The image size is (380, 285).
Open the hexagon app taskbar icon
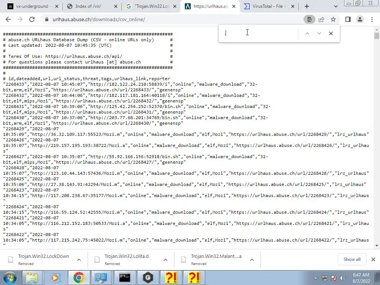click(148, 278)
